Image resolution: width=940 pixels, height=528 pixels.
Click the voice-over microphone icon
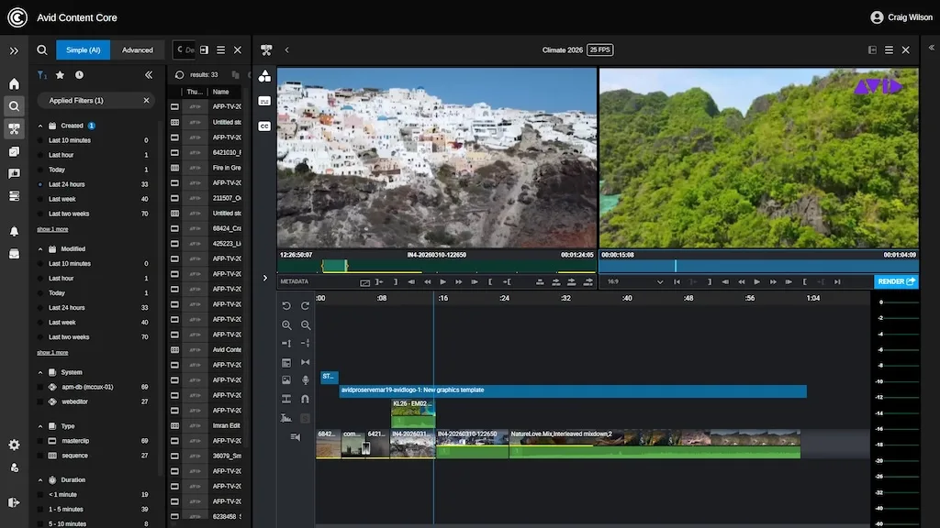306,380
